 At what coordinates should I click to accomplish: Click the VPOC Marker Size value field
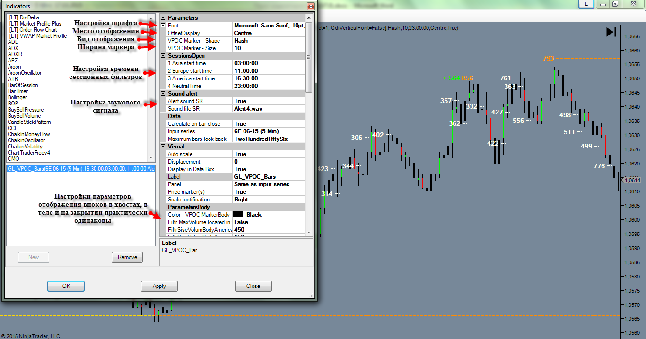[269, 48]
